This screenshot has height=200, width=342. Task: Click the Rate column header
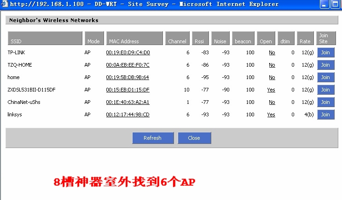point(305,38)
